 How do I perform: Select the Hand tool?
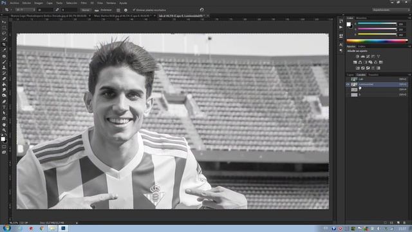pos(4,124)
